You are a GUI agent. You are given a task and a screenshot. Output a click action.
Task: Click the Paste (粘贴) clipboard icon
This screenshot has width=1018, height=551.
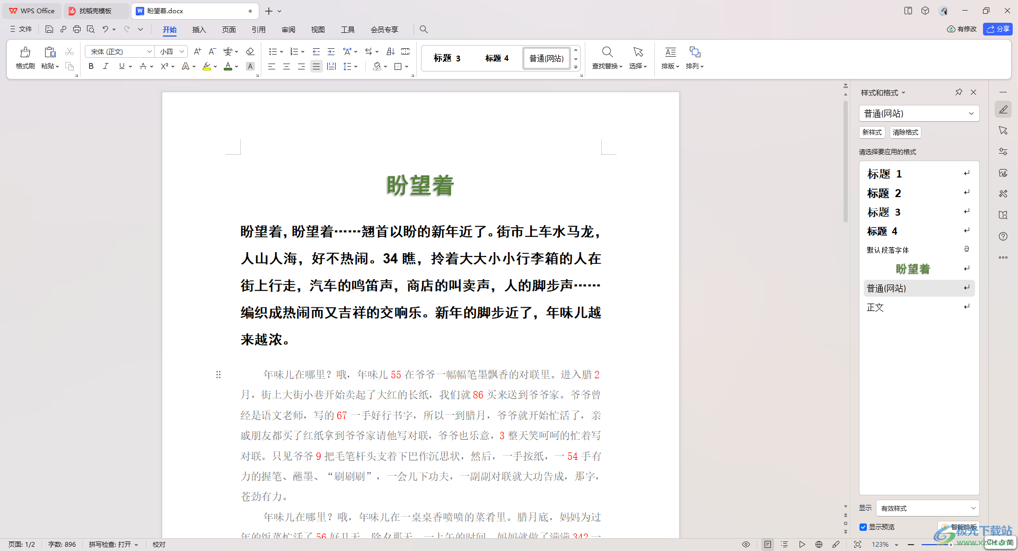point(50,52)
